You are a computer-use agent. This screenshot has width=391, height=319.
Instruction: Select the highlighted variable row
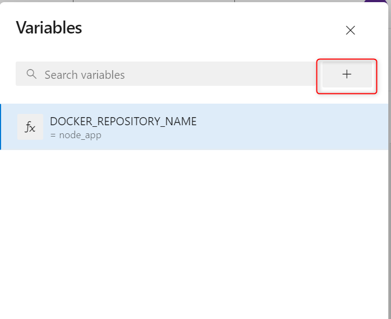194,127
